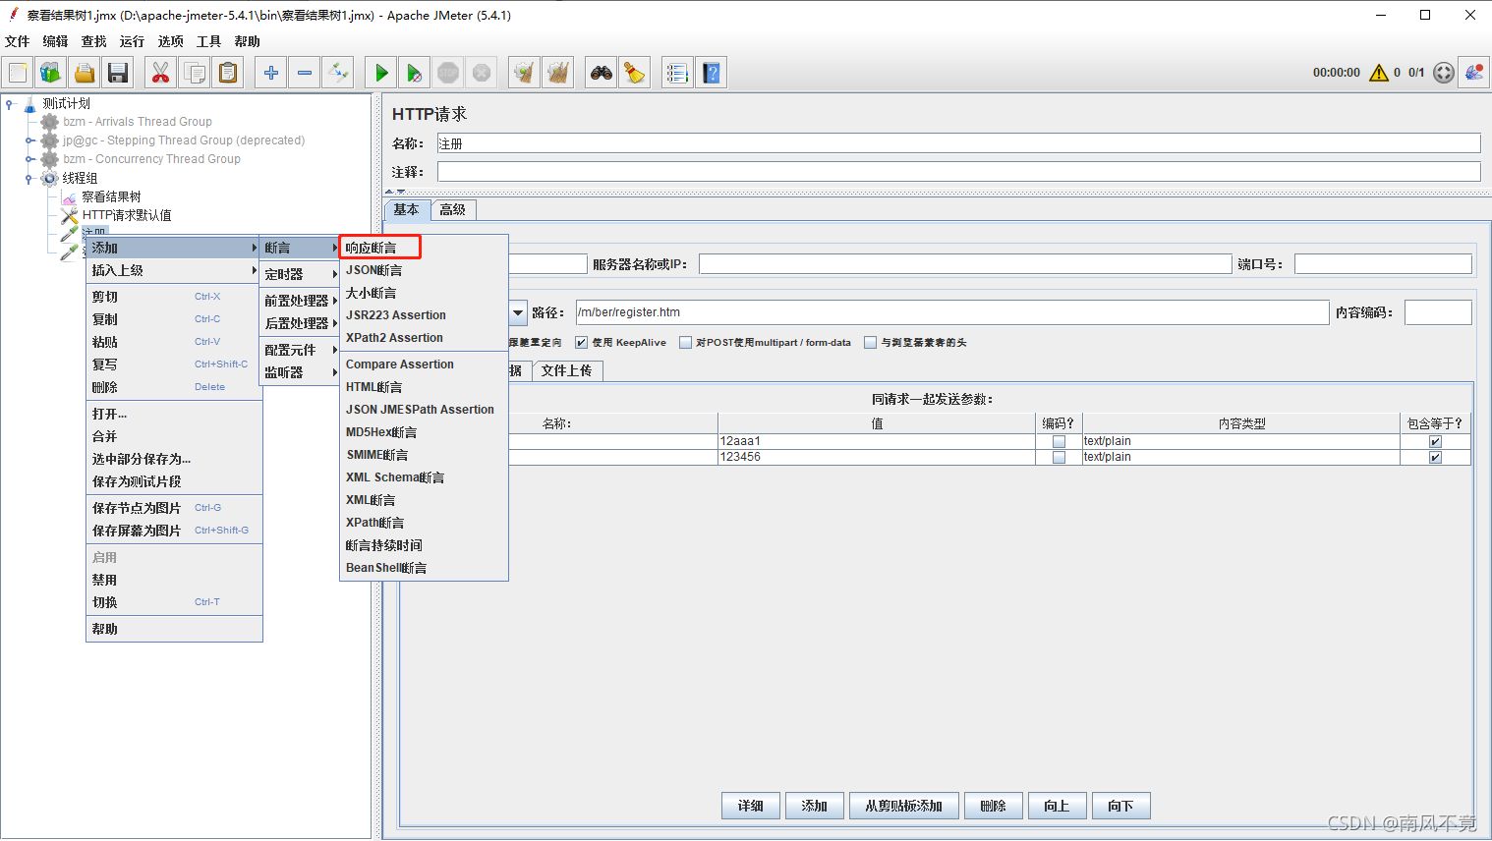Image resolution: width=1492 pixels, height=841 pixels.
Task: Toggle 编码 checkbox for 123456 row
Action: [x=1059, y=458]
